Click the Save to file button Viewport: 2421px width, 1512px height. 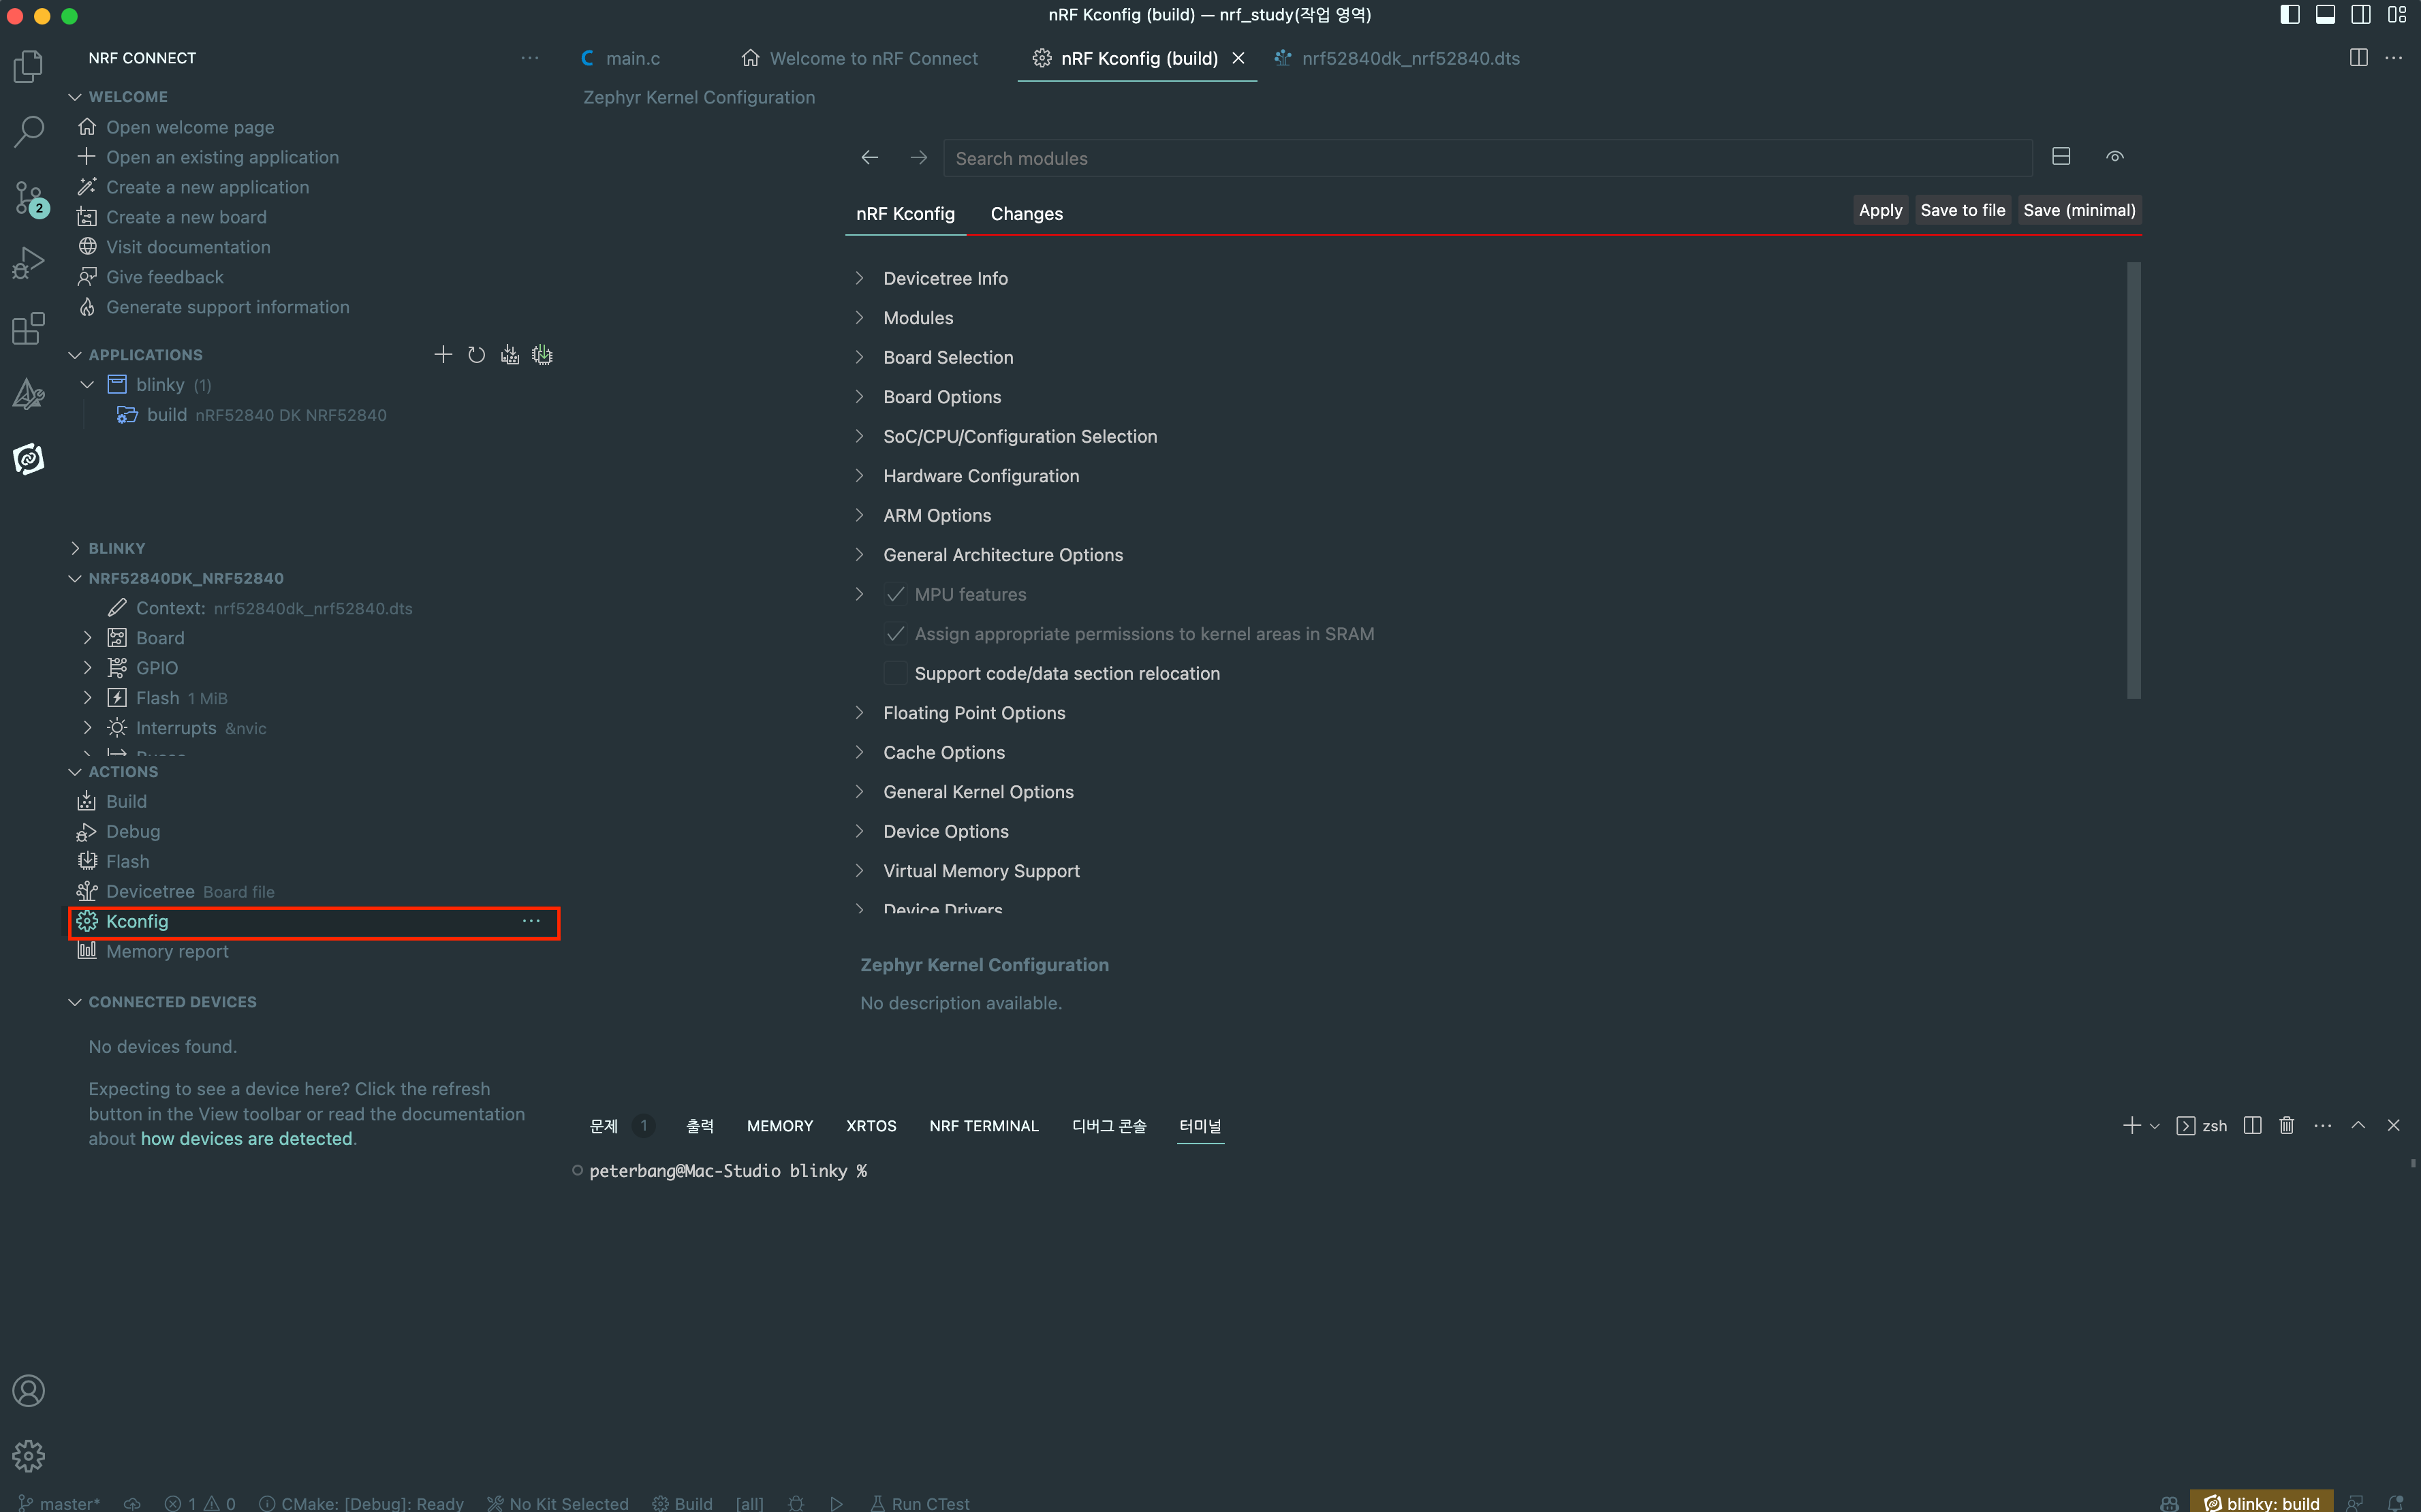(1962, 210)
